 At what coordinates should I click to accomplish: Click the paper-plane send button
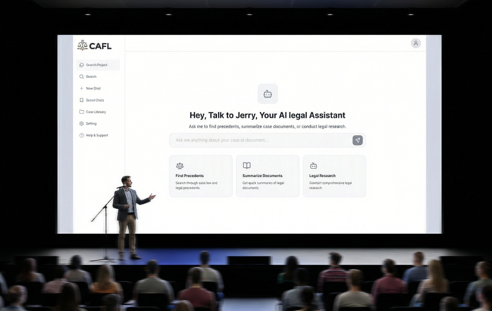tap(358, 140)
